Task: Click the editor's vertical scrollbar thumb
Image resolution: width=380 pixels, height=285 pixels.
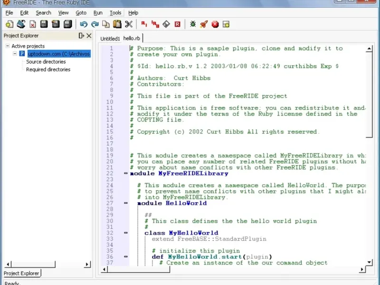Action: click(370, 95)
